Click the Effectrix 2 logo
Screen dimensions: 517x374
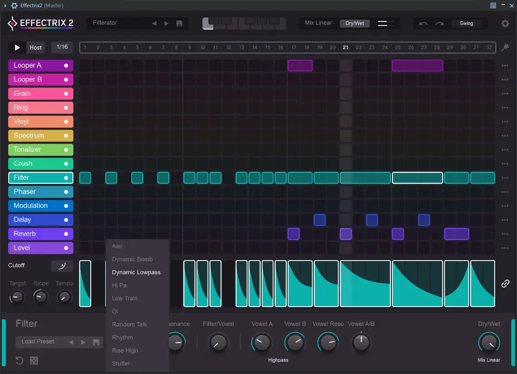pos(40,23)
